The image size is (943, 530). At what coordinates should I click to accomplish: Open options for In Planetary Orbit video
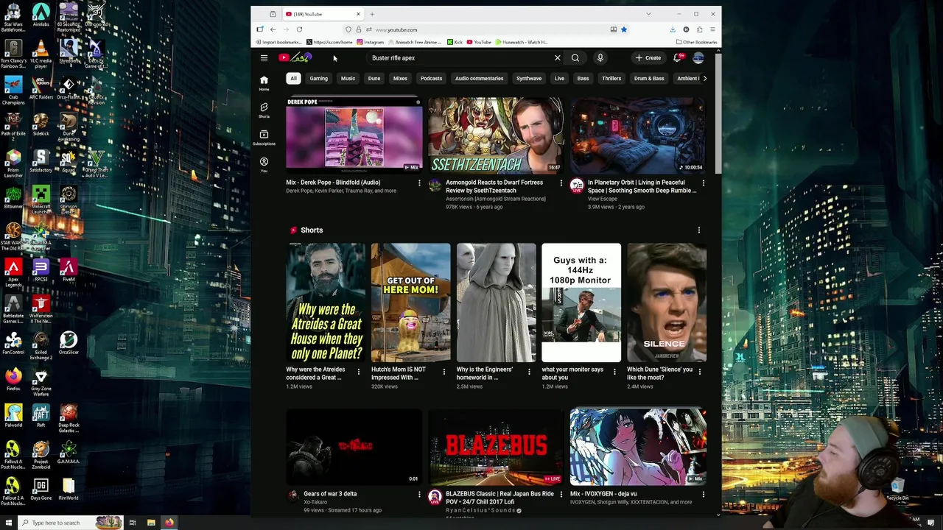(703, 183)
